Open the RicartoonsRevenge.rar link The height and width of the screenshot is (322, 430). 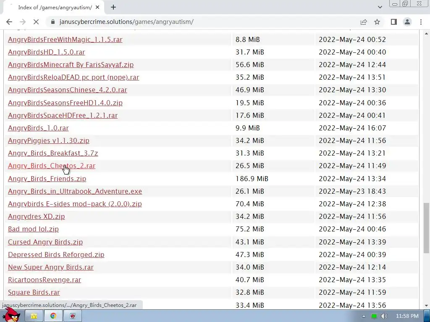45,280
